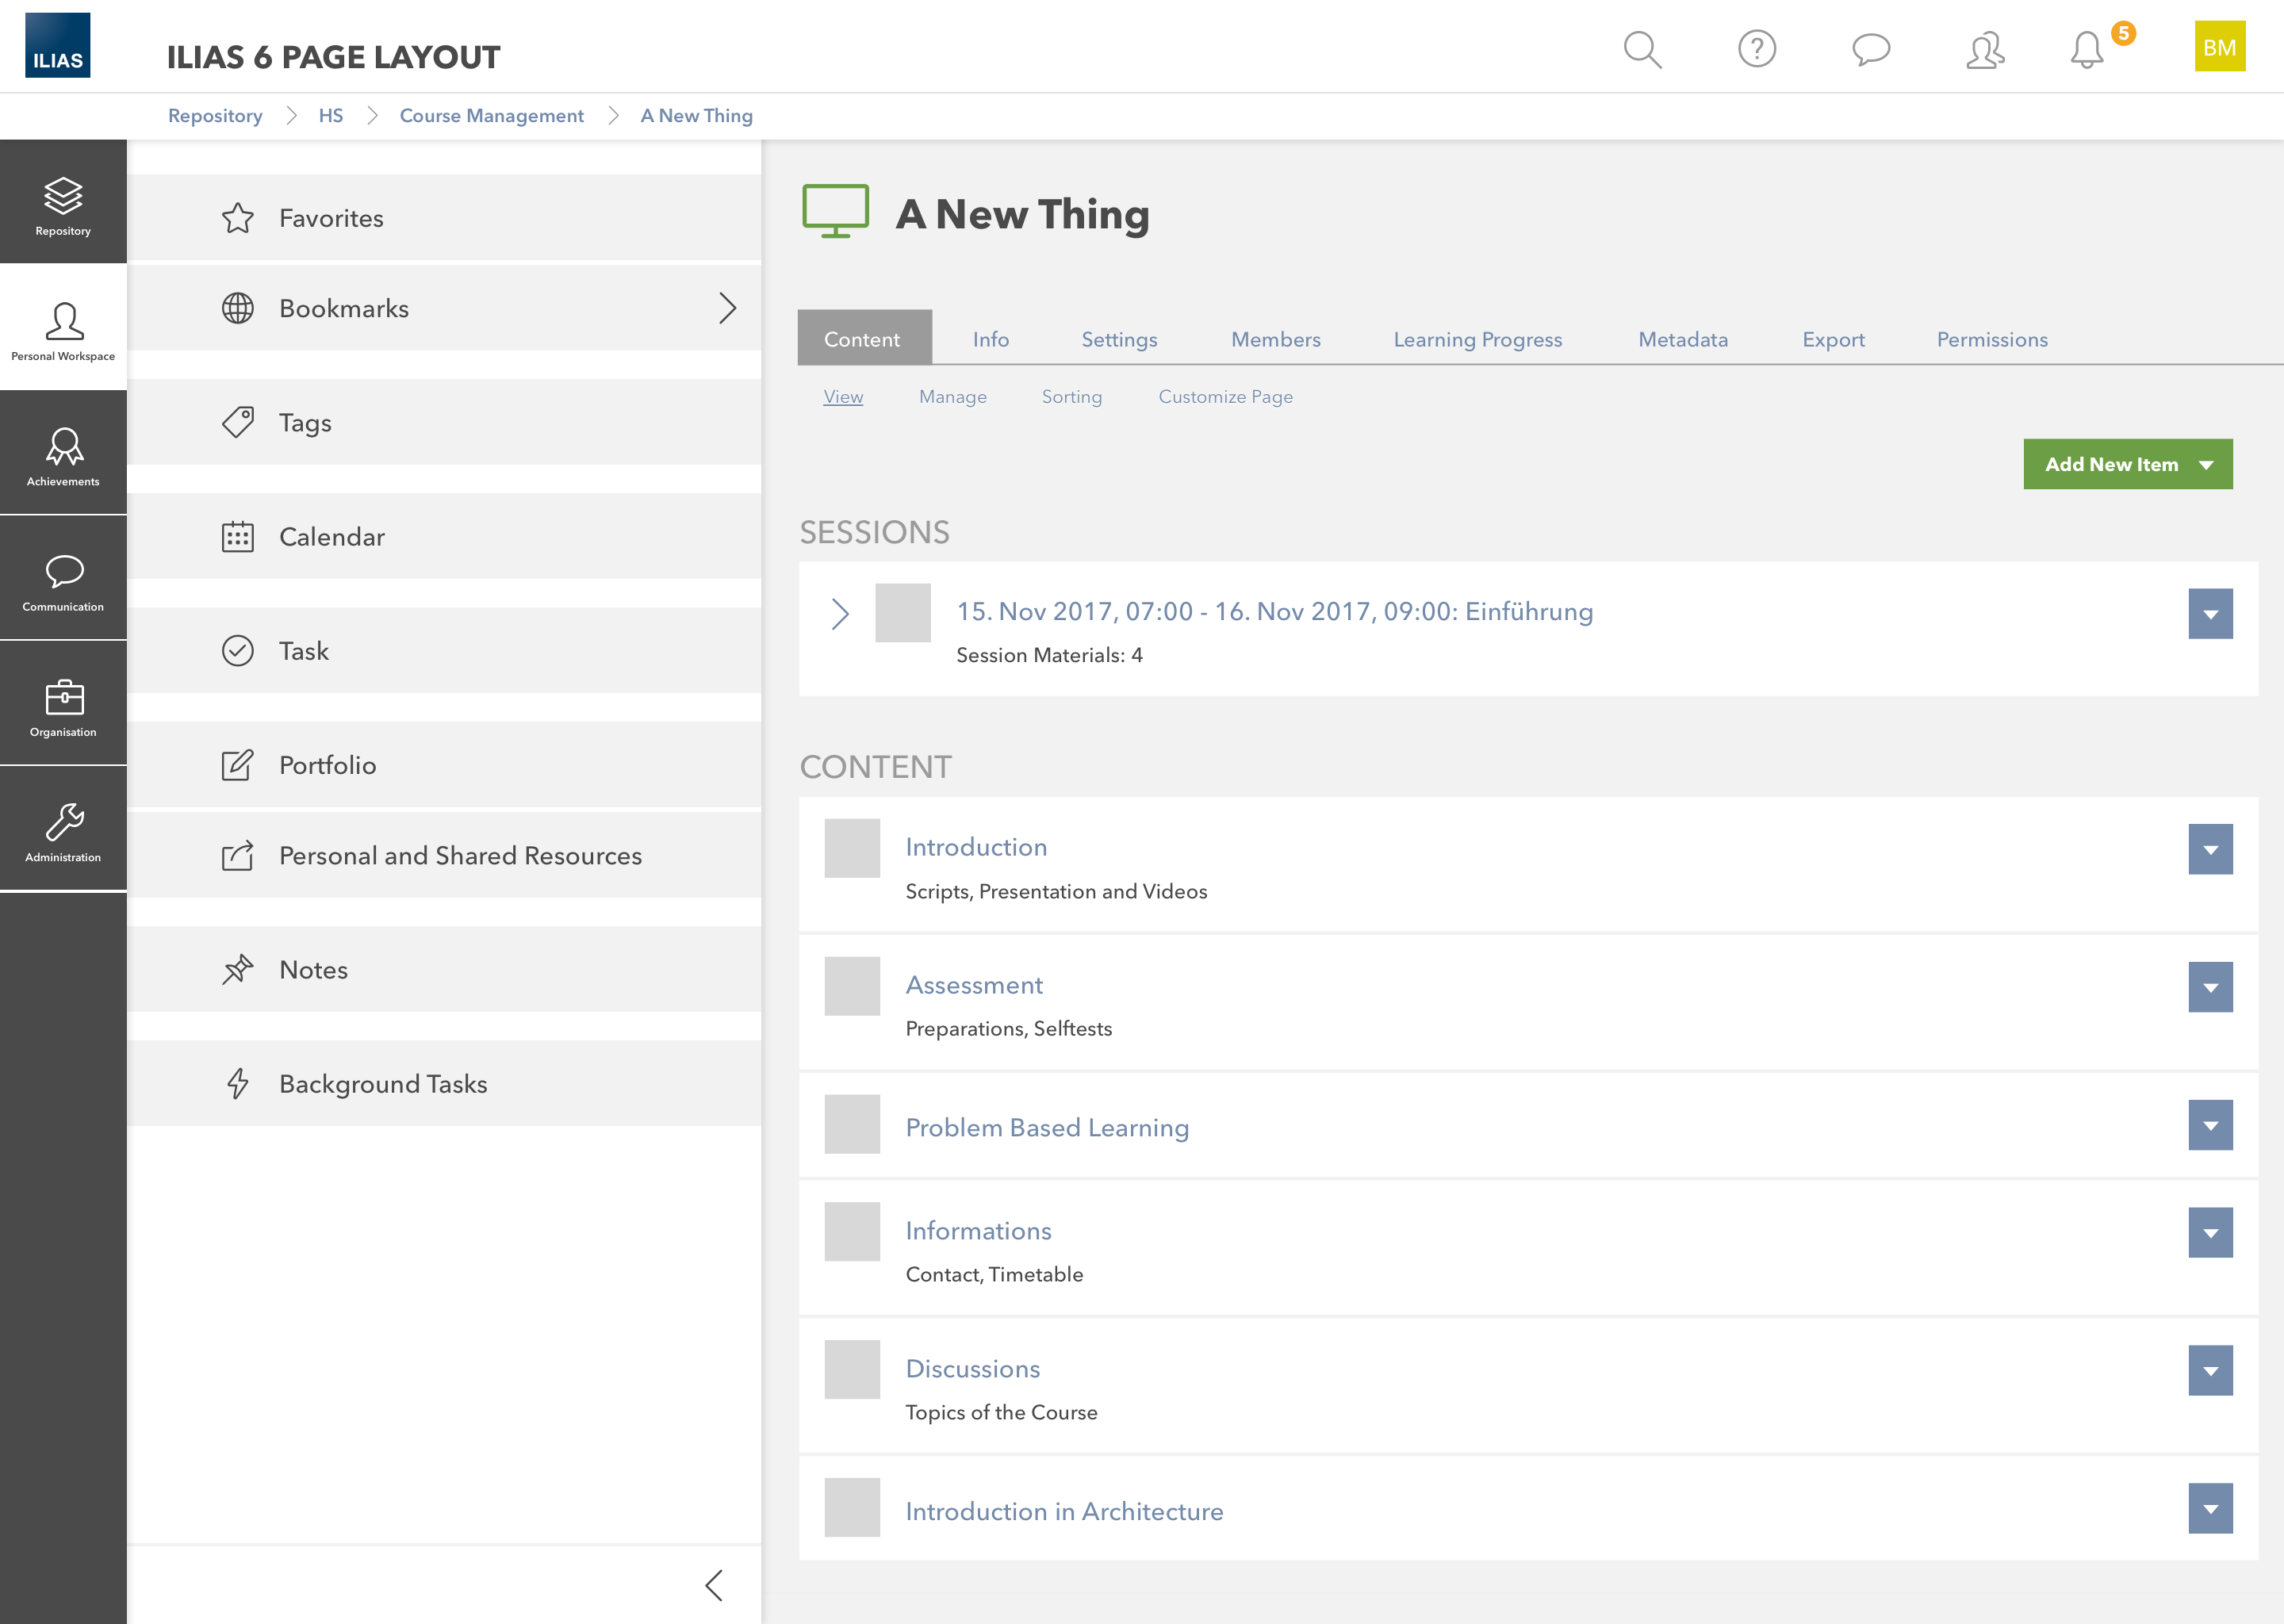2284x1624 pixels.
Task: Switch to the Learning Progress tab
Action: (x=1477, y=339)
